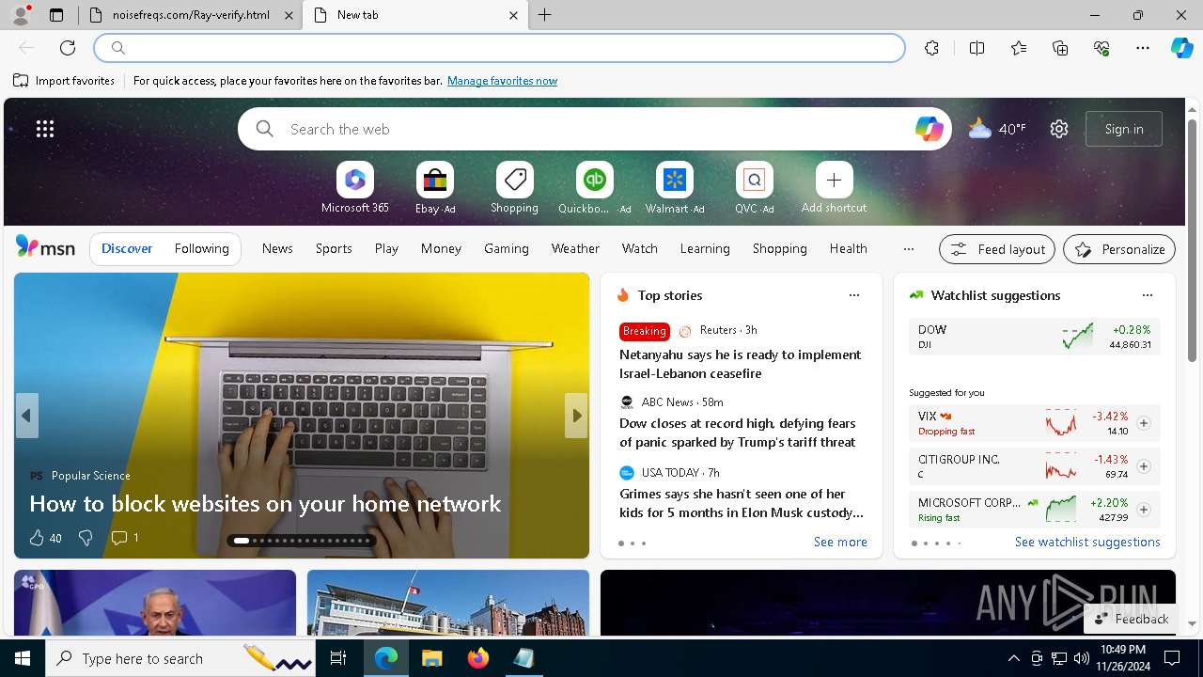Open the Extensions puzzle icon
The width and height of the screenshot is (1203, 677).
pyautogui.click(x=931, y=48)
